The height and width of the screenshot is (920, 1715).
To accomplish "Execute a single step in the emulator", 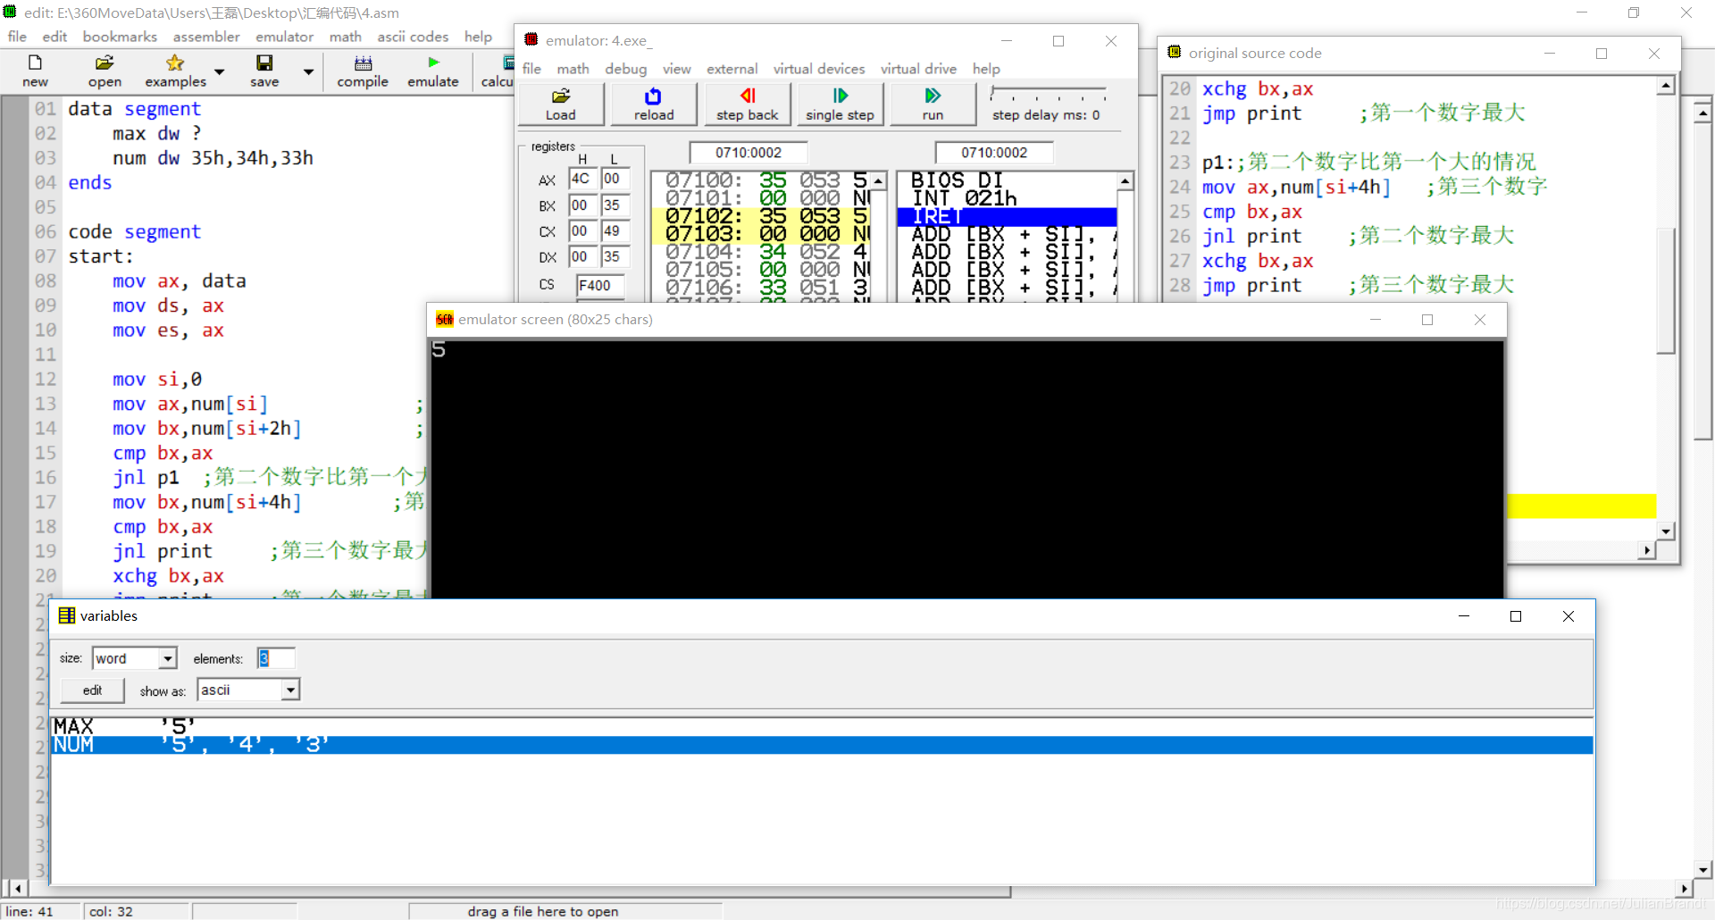I will (840, 105).
